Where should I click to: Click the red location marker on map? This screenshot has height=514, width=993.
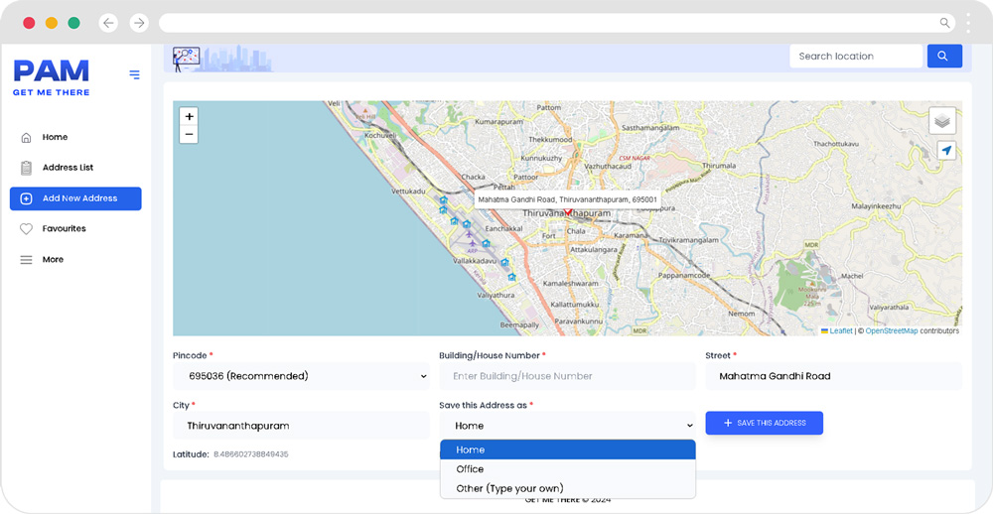[568, 212]
